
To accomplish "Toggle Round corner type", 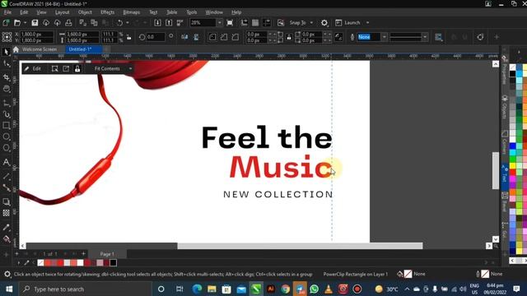I will click(212, 37).
